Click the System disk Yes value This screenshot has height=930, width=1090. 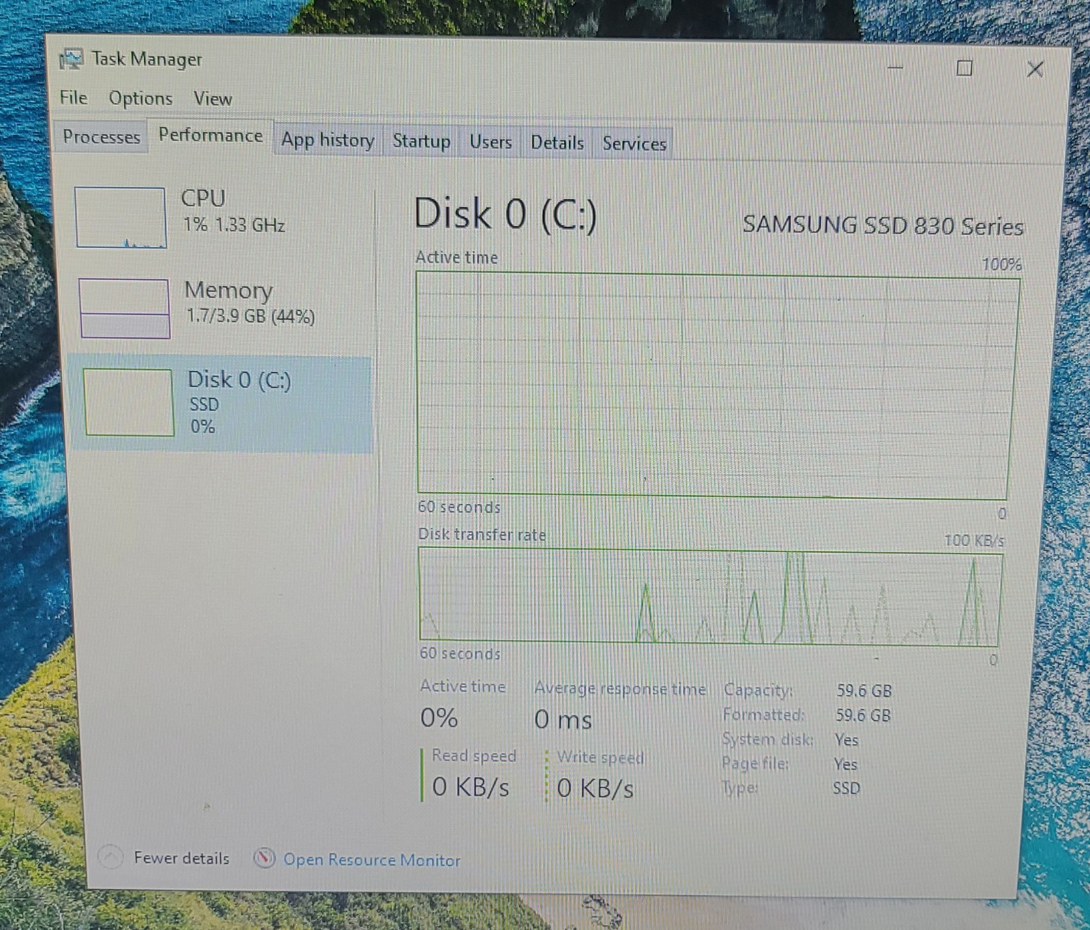pyautogui.click(x=846, y=739)
